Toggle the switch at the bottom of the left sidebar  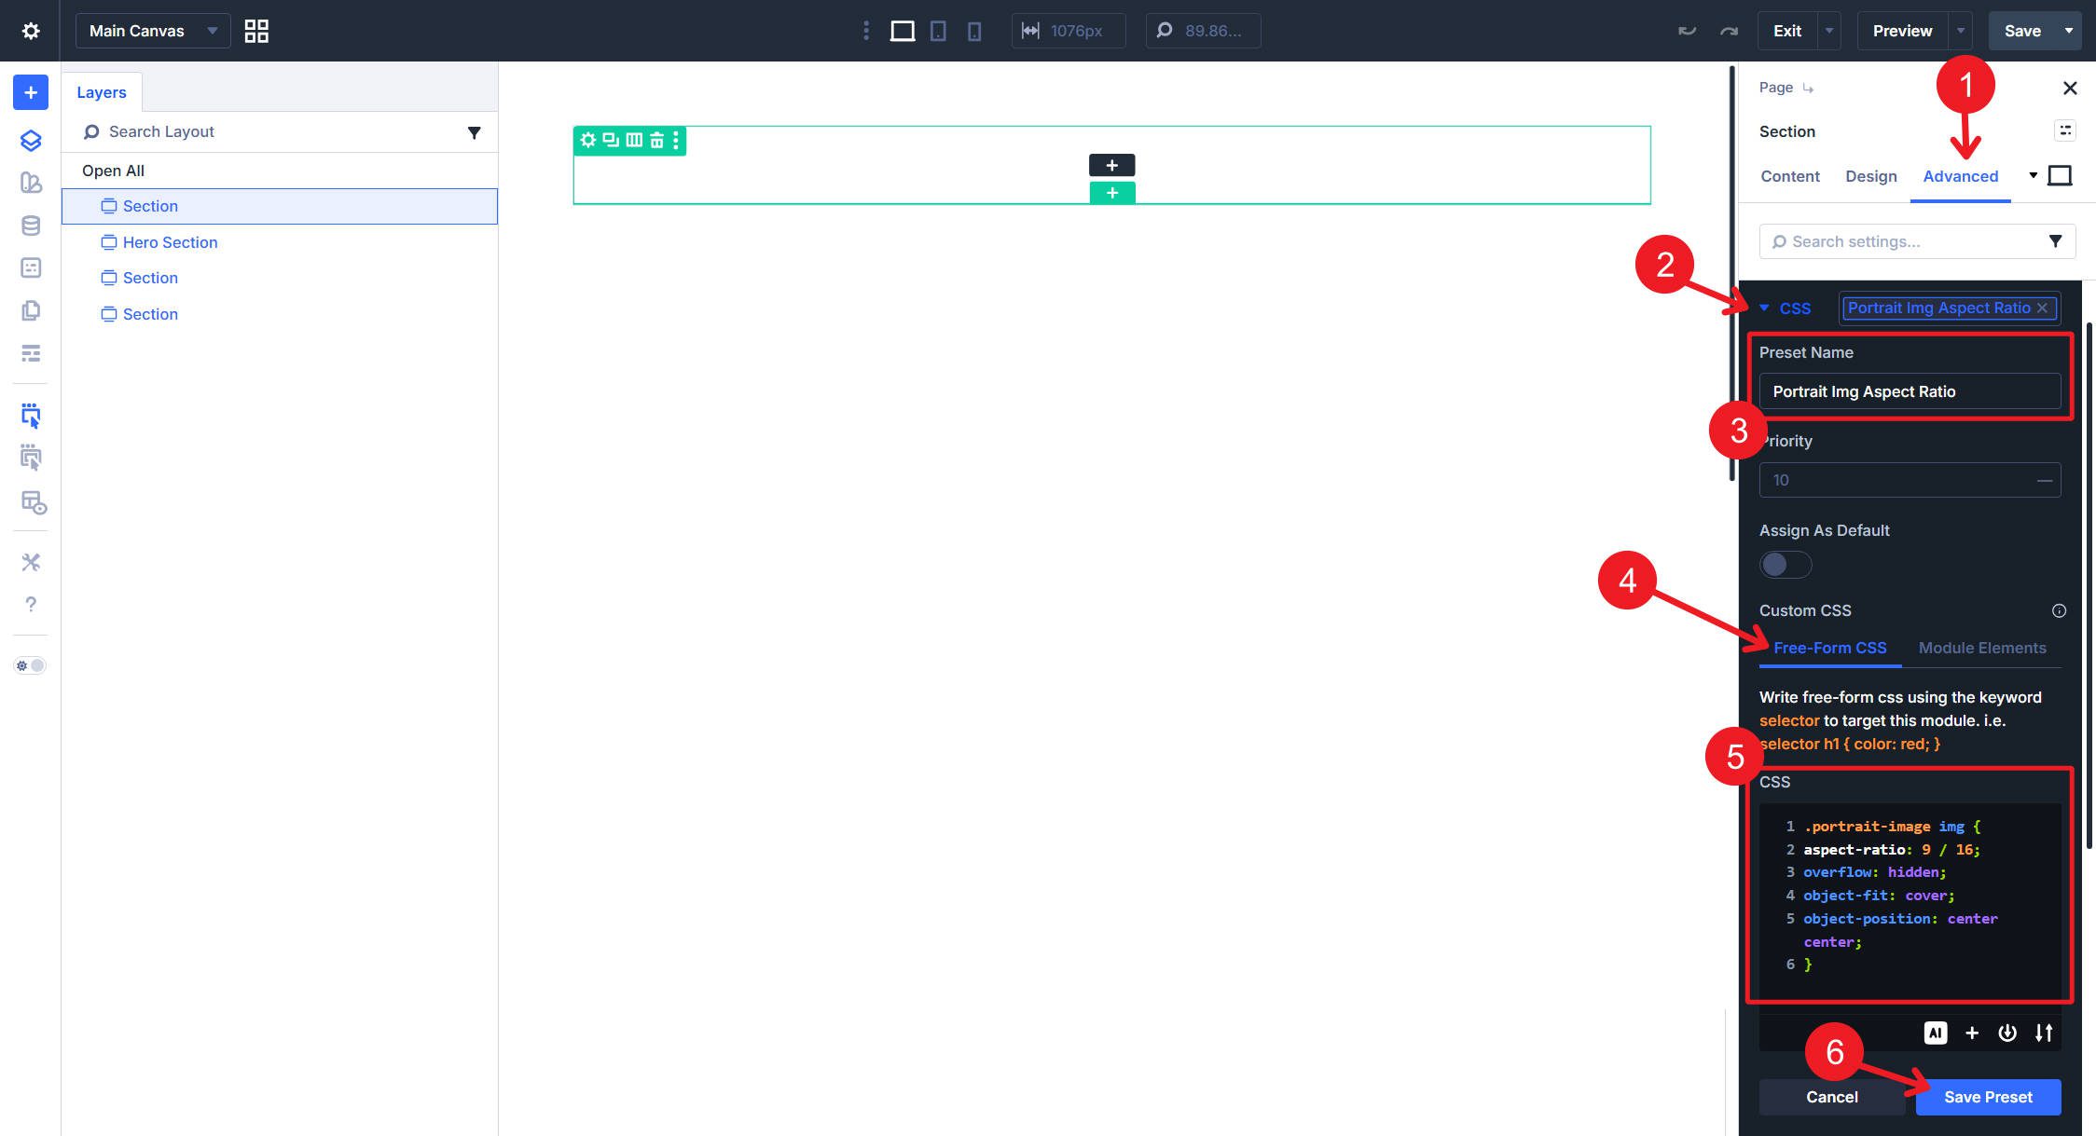point(30,665)
